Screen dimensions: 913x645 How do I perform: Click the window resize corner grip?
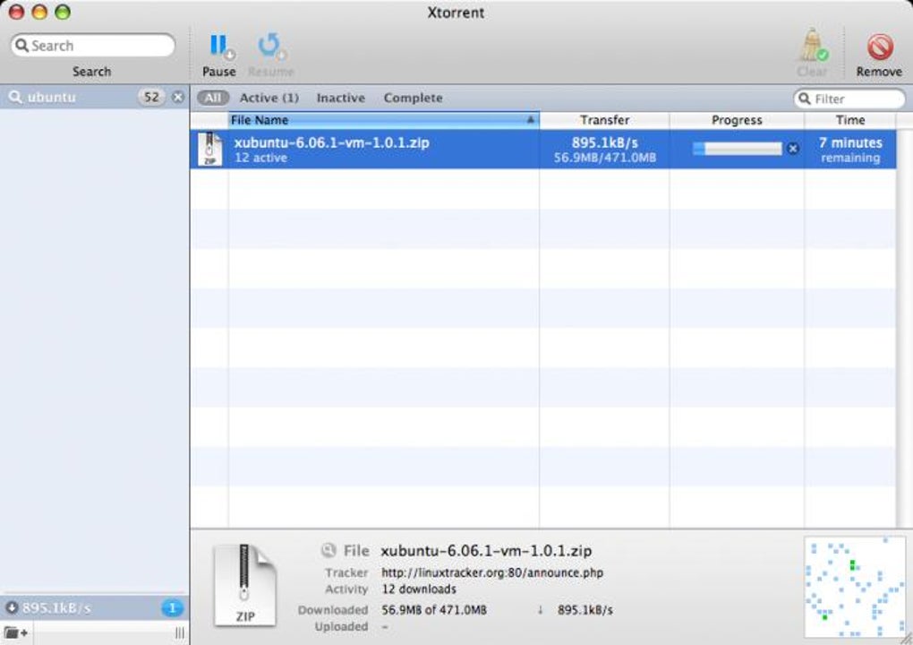(x=907, y=639)
